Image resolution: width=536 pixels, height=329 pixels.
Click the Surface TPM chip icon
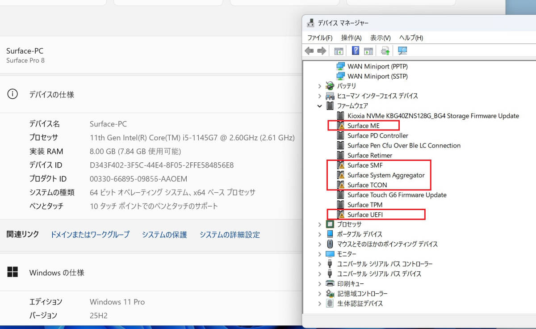tap(341, 205)
